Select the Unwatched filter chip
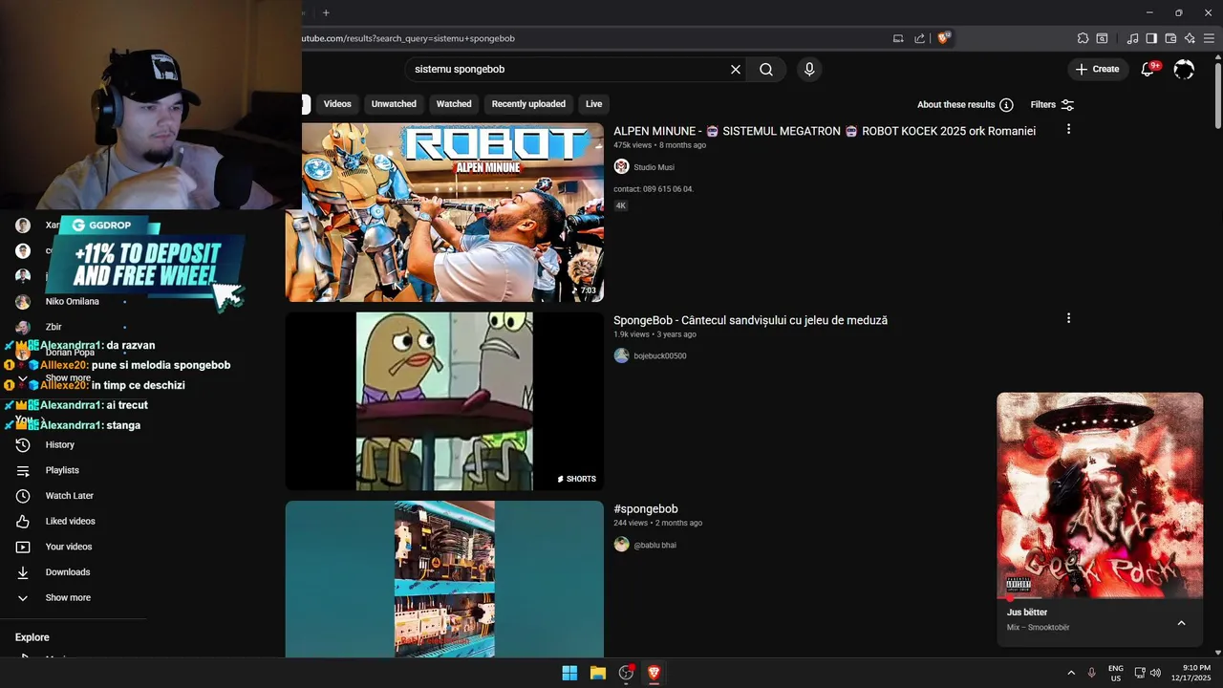Image resolution: width=1223 pixels, height=688 pixels. click(x=394, y=104)
